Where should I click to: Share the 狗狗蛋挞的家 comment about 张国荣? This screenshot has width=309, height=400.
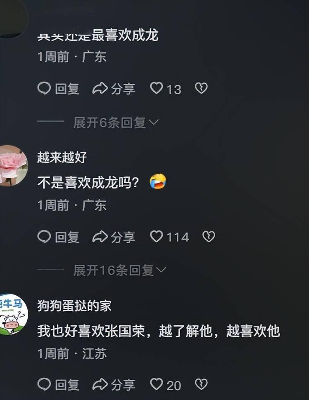(x=114, y=384)
